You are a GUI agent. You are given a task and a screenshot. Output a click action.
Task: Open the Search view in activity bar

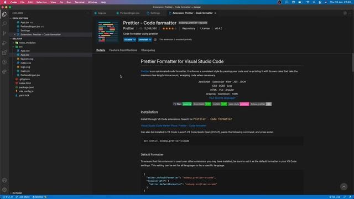coord(4,23)
